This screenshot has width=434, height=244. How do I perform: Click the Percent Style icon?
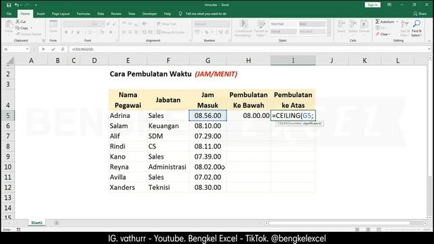206,32
